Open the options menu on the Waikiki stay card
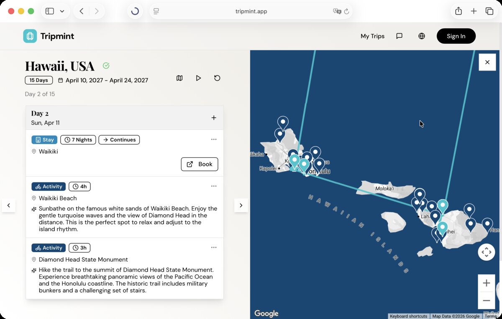 click(x=214, y=139)
